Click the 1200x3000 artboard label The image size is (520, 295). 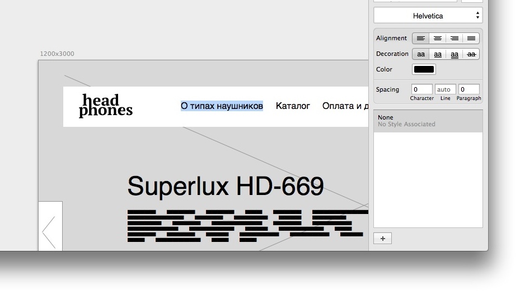[x=57, y=54]
